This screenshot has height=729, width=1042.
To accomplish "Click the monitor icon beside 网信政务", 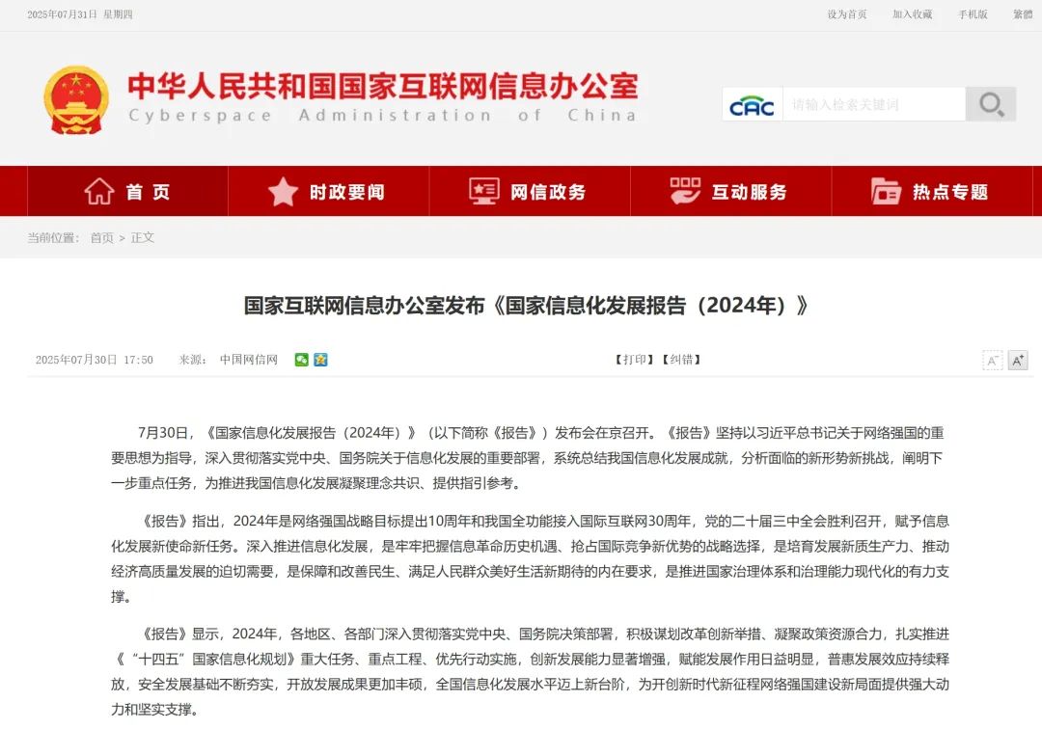I will point(483,191).
